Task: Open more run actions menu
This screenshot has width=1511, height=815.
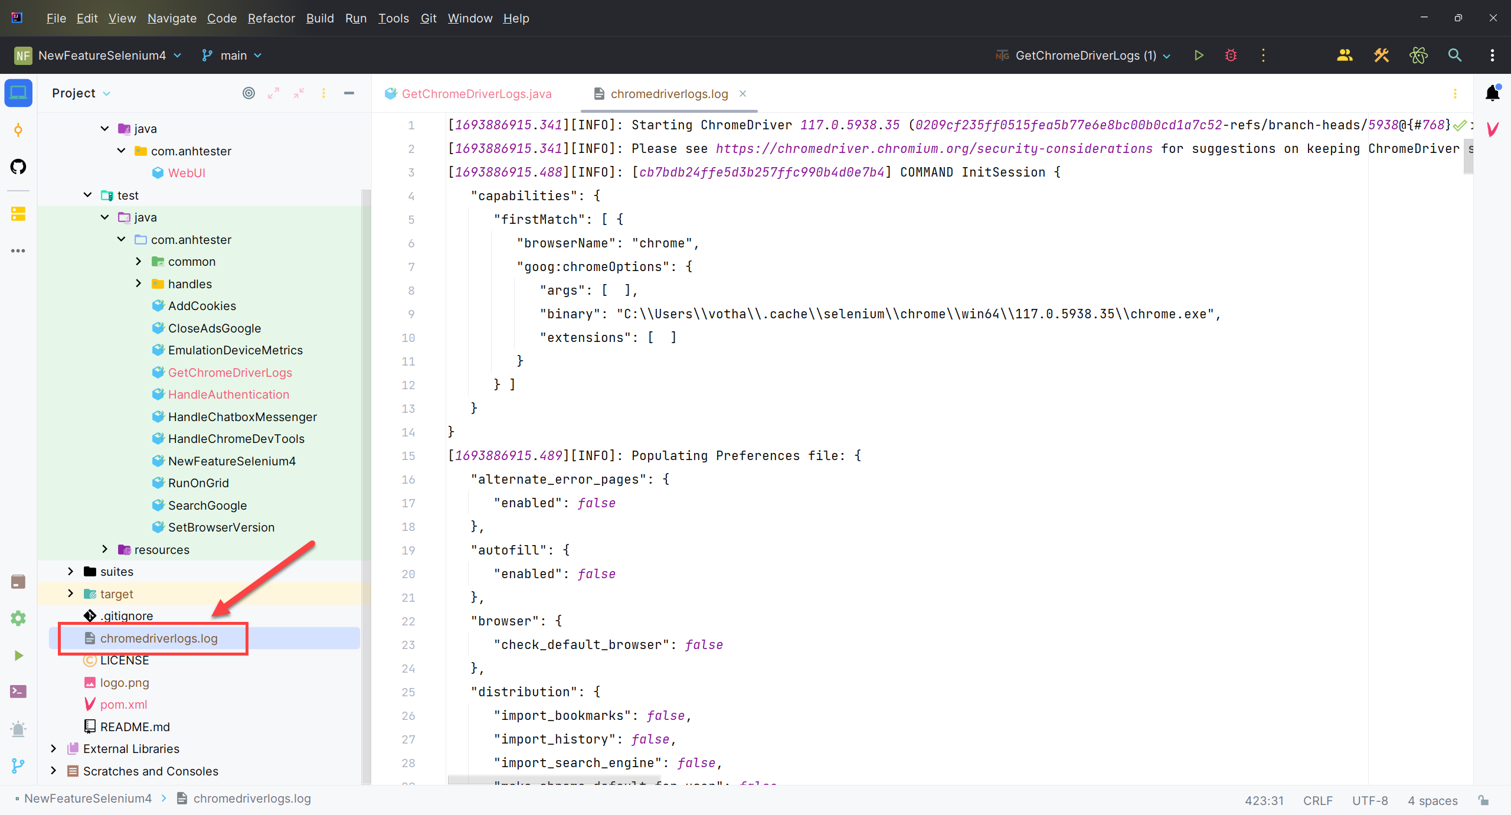Action: [1263, 56]
